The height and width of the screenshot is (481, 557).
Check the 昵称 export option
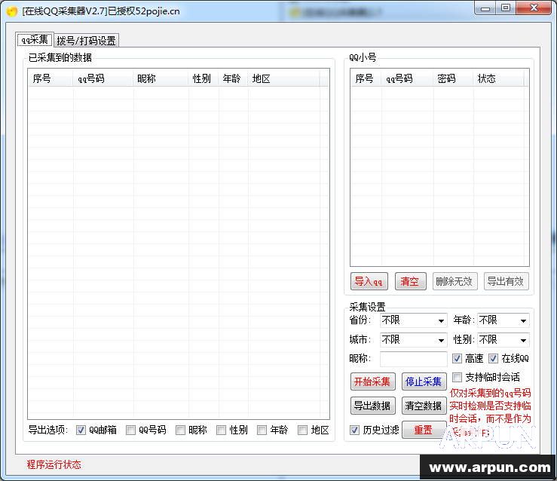(180, 430)
